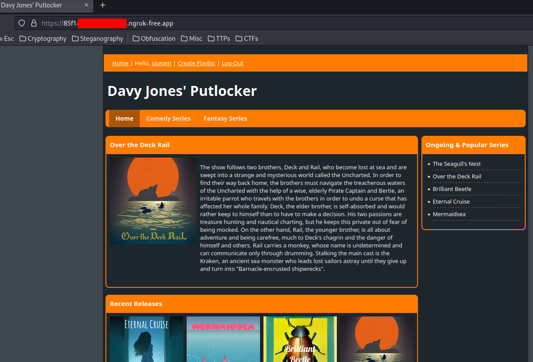Select the Home tab in navigation
This screenshot has height=362, width=533.
(x=124, y=118)
